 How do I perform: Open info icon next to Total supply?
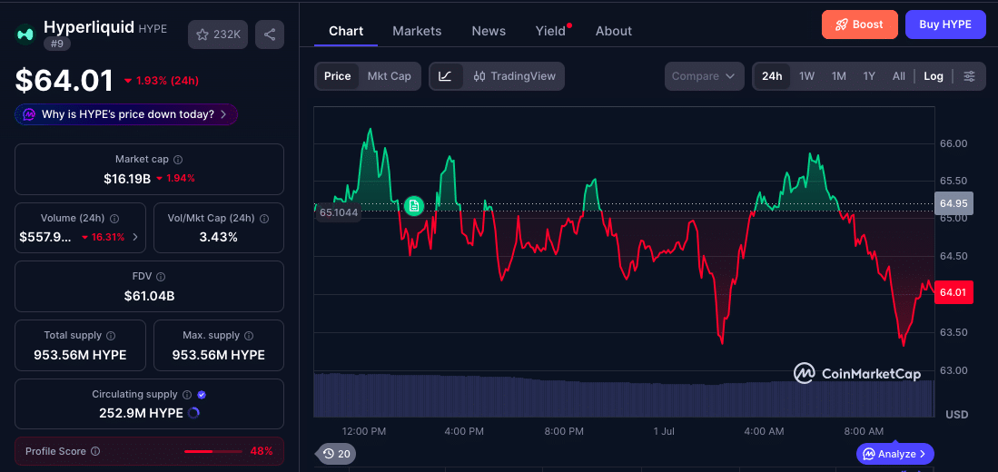tap(111, 335)
